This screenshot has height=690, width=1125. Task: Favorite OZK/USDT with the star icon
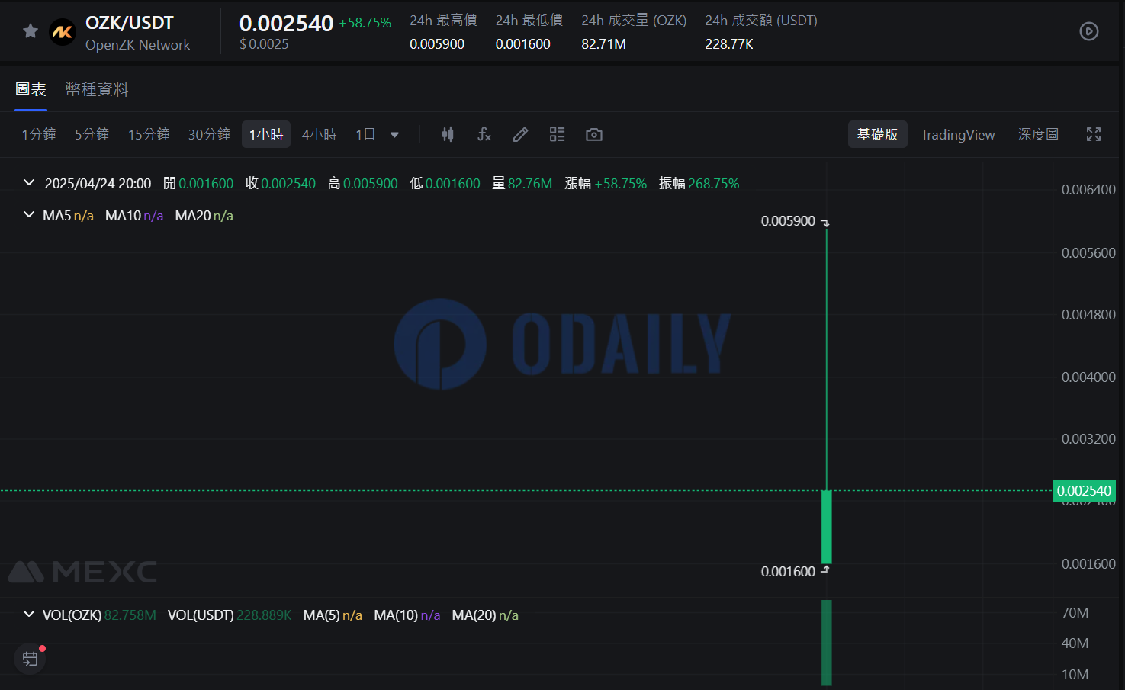click(31, 31)
